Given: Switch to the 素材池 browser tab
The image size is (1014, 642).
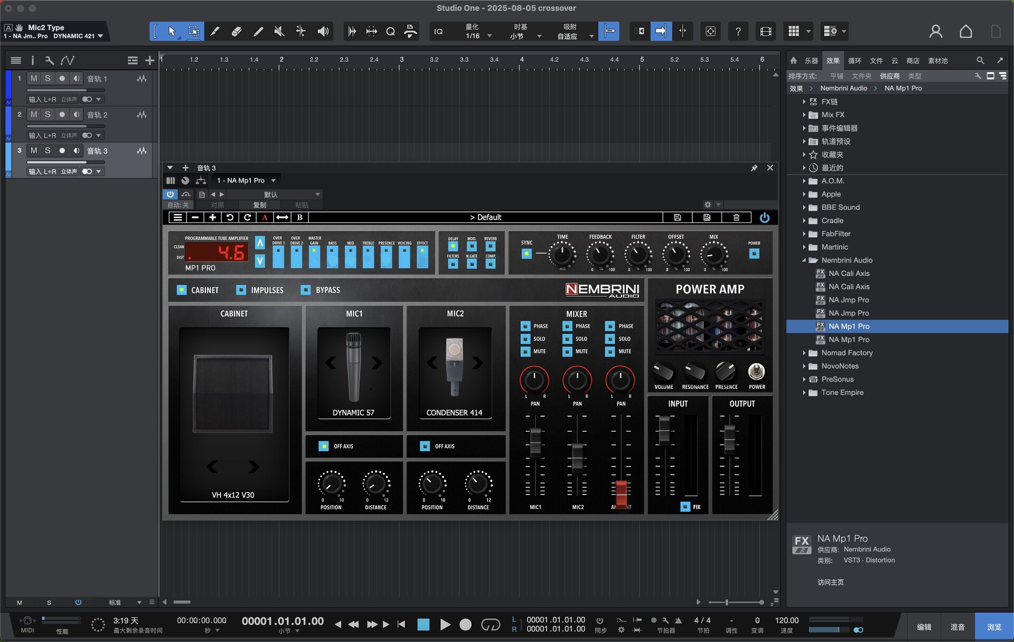Looking at the screenshot, I should point(938,61).
